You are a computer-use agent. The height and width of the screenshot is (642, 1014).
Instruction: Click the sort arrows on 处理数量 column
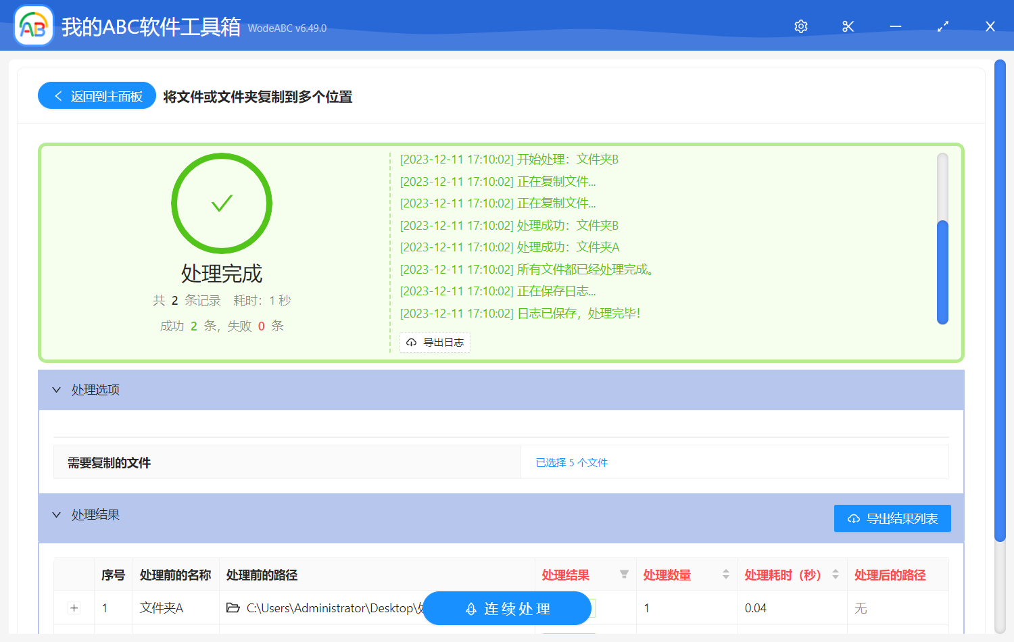pos(725,574)
